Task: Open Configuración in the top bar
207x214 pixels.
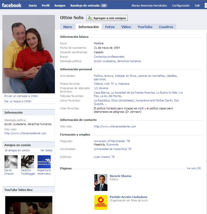Action: click(x=181, y=6)
